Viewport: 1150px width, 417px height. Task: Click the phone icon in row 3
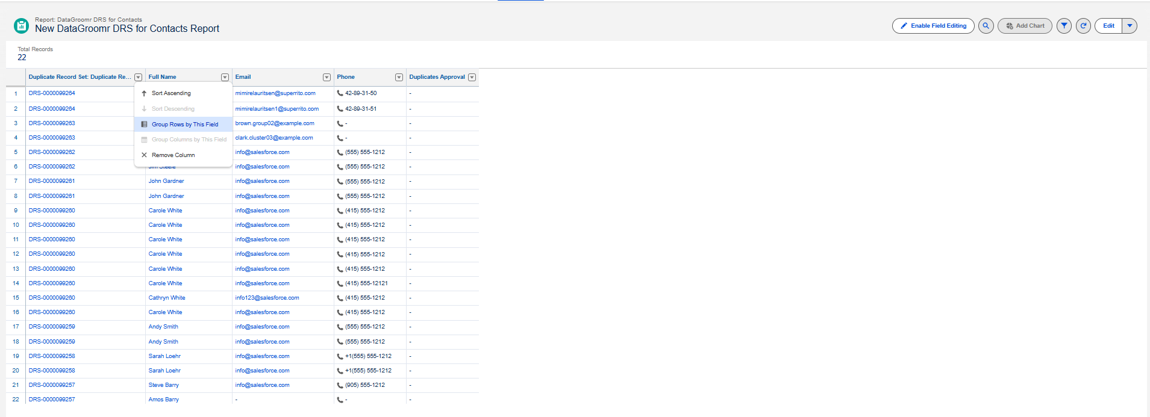tap(340, 123)
